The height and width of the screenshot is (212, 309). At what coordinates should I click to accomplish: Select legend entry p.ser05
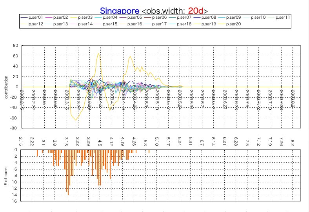(131, 18)
